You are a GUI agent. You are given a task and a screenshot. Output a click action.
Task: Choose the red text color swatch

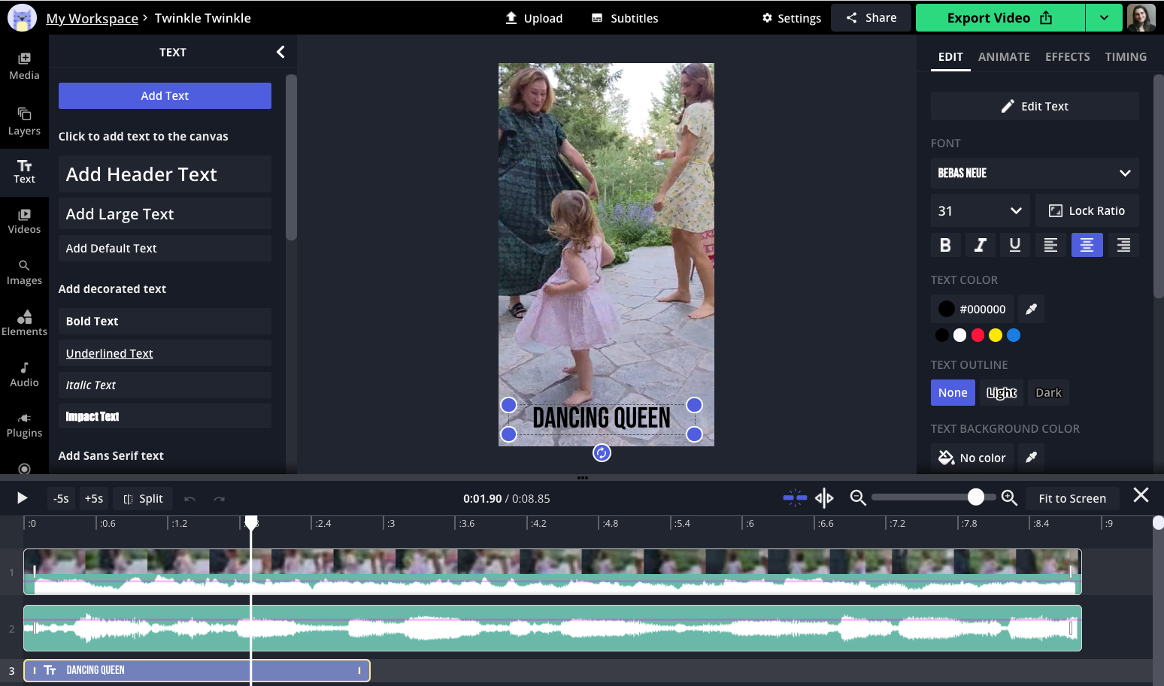click(x=978, y=335)
